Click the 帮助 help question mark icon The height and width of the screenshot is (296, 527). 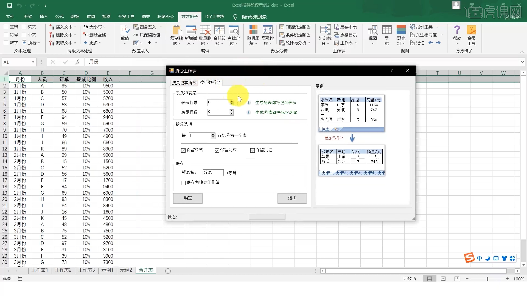(x=457, y=30)
